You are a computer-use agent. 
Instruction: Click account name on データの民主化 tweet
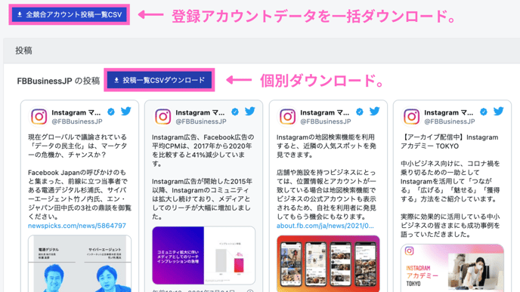click(x=76, y=112)
